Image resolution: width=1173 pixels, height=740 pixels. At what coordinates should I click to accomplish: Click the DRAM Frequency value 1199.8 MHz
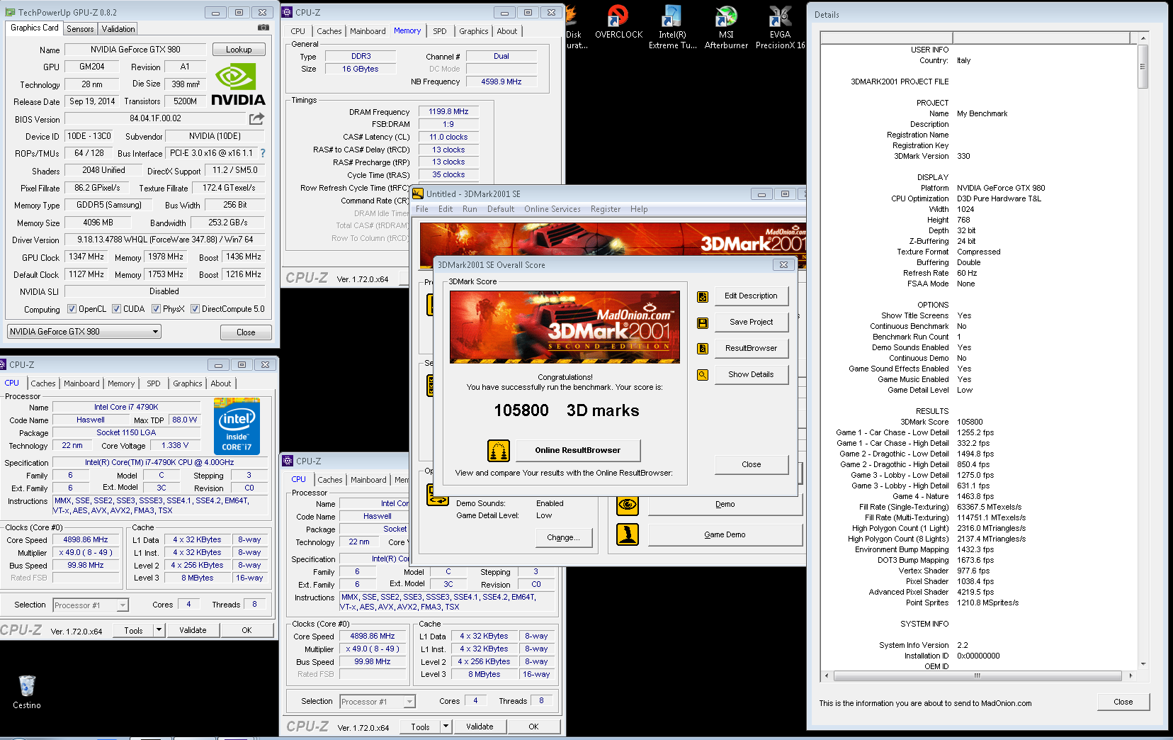pyautogui.click(x=448, y=112)
